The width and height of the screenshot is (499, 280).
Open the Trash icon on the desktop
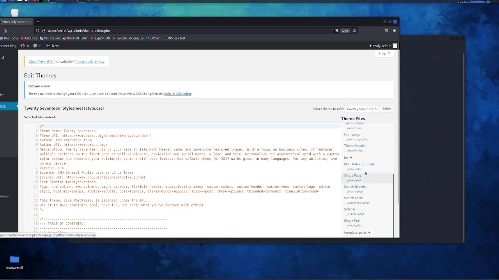[x=14, y=13]
